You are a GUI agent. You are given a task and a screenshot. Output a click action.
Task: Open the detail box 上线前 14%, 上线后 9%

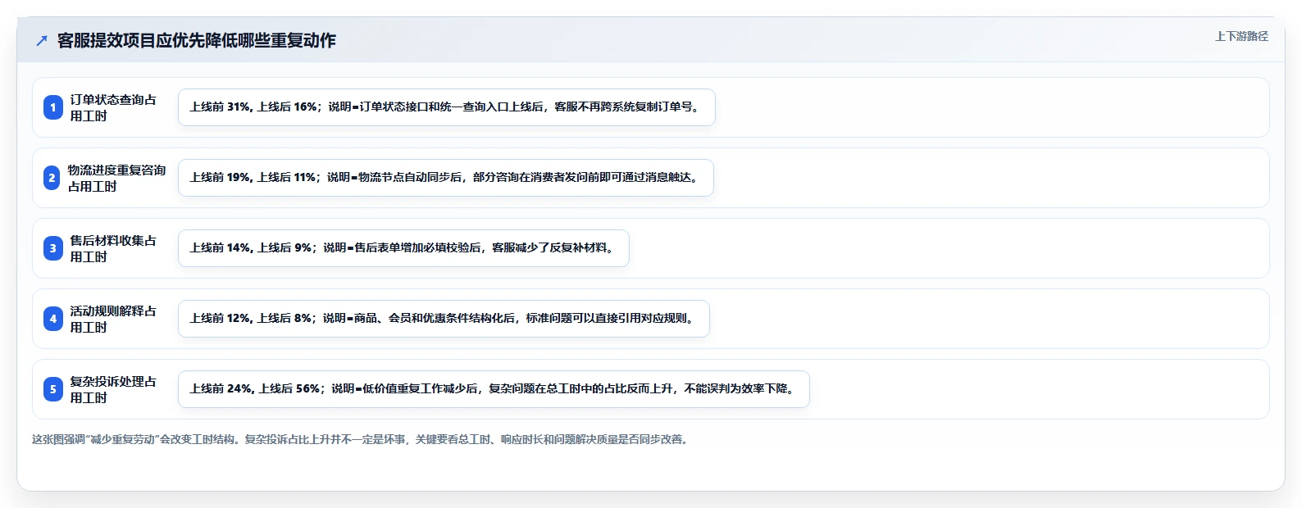pyautogui.click(x=403, y=248)
